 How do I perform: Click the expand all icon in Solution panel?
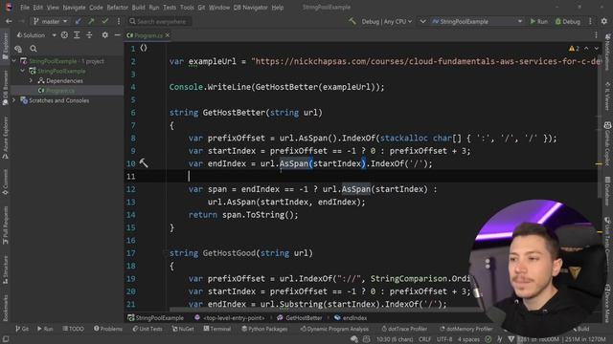pos(77,35)
